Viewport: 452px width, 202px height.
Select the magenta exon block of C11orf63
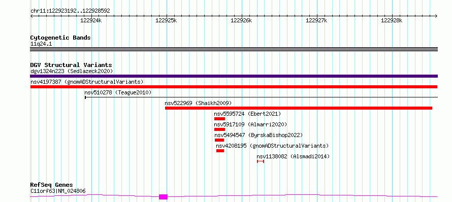[163, 197]
